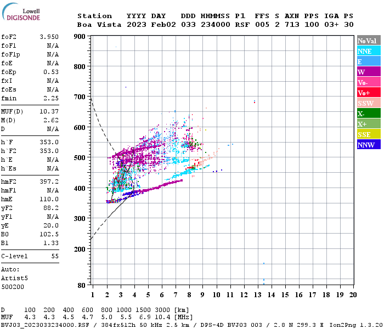Select the Vo+ red legend swatch
384x329 pixels.
tap(369, 93)
